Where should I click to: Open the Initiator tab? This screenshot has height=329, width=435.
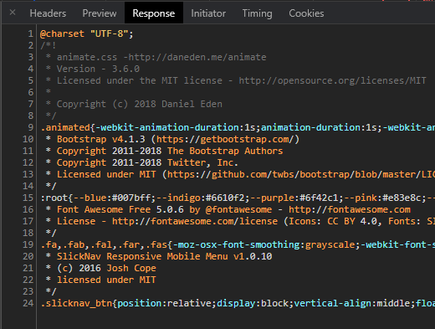208,13
